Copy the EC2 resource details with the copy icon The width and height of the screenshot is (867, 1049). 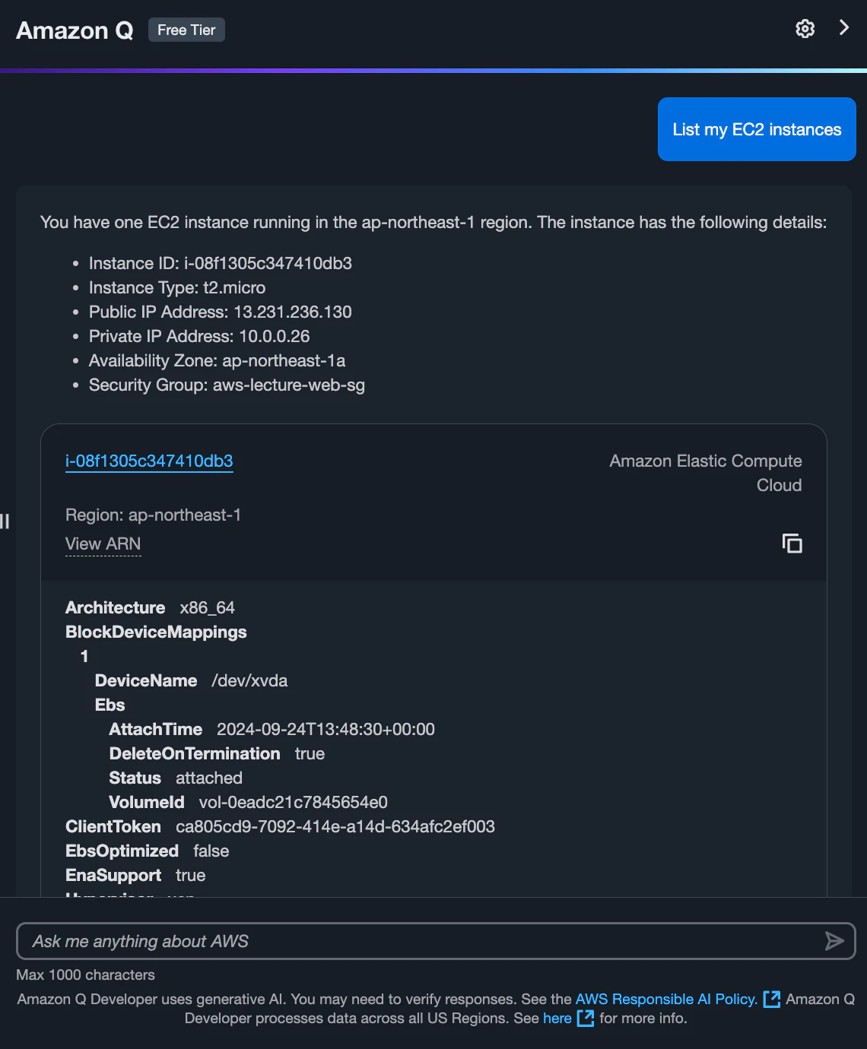[x=792, y=544]
